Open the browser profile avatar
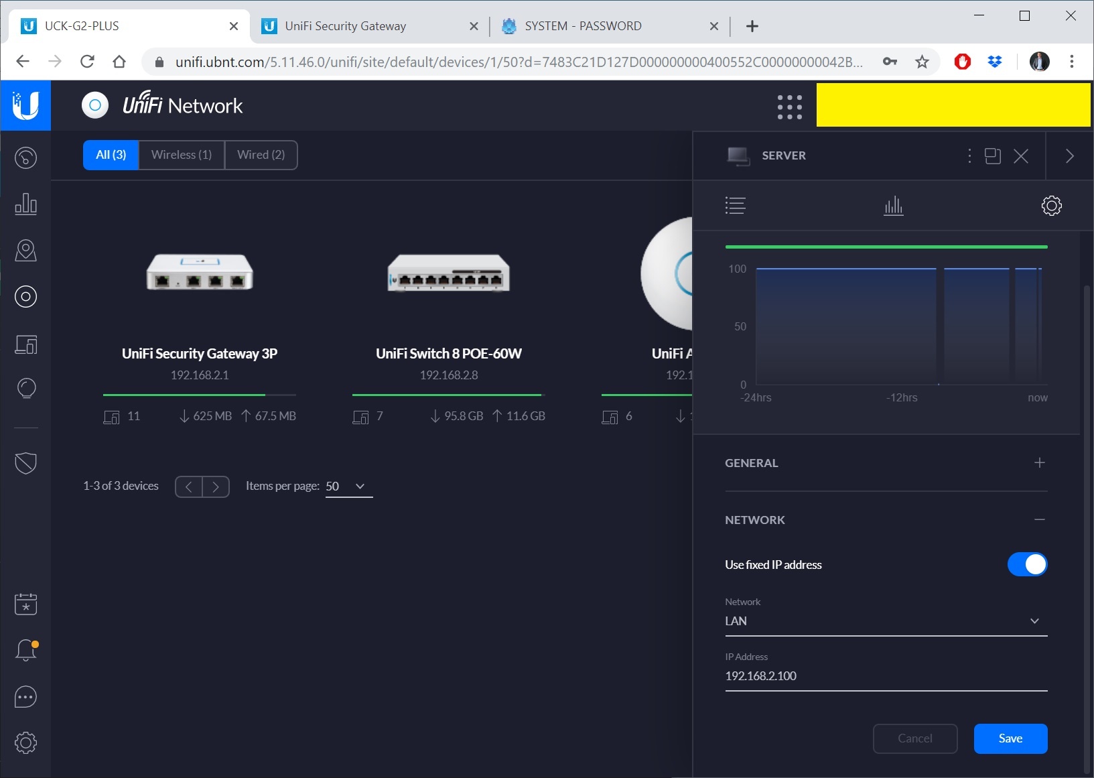Viewport: 1094px width, 778px height. 1039,62
